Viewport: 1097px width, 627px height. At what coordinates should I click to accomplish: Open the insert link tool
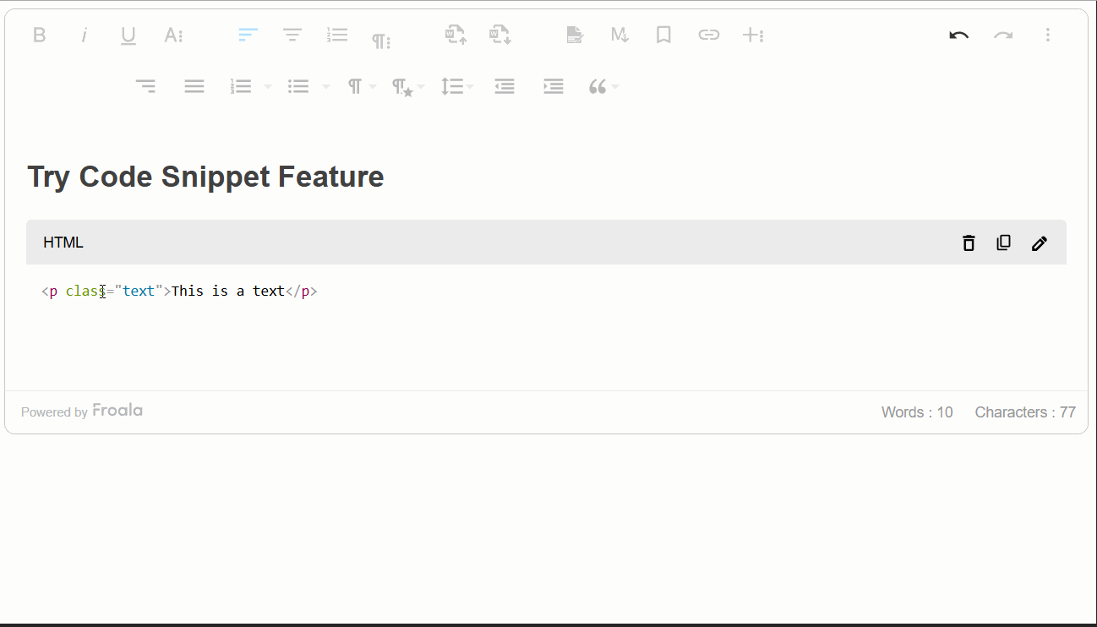(x=708, y=35)
